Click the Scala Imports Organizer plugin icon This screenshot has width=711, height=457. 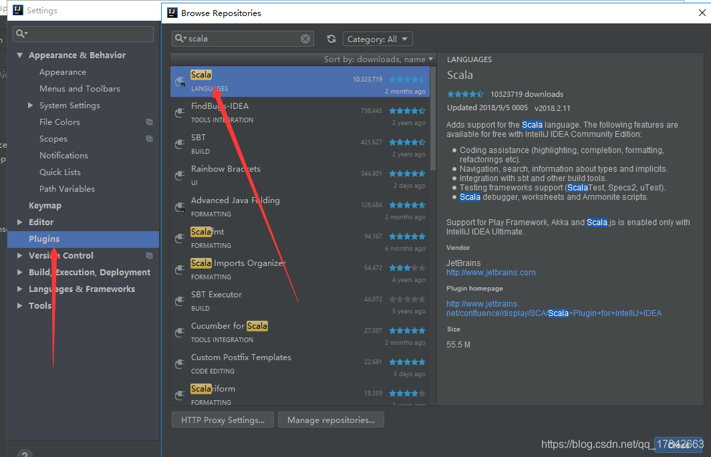pyautogui.click(x=180, y=270)
